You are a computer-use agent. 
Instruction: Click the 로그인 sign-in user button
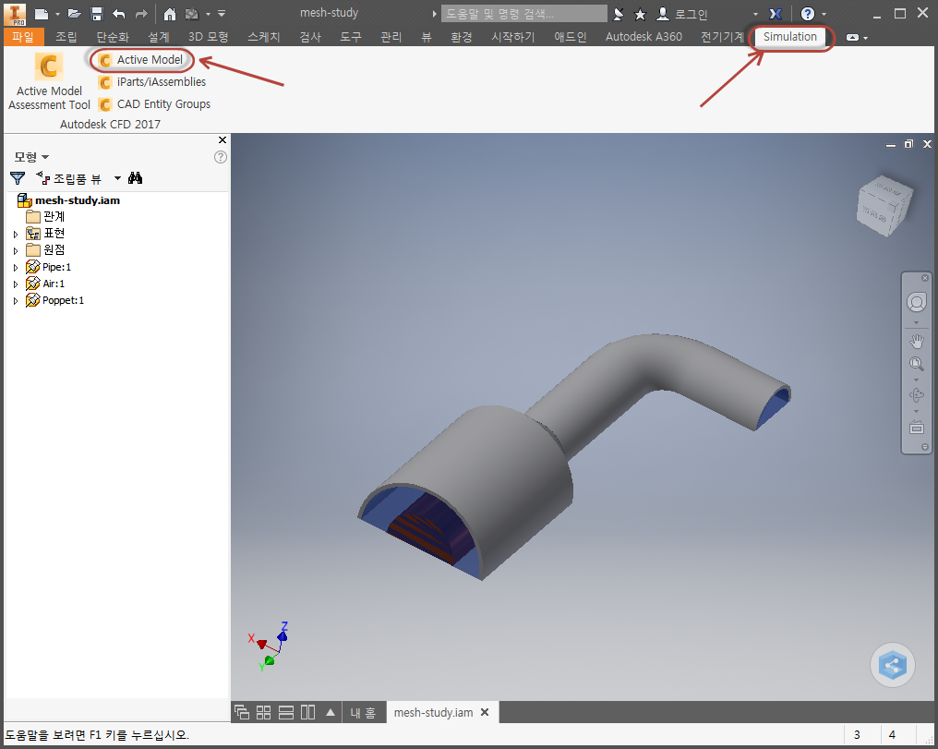click(682, 14)
